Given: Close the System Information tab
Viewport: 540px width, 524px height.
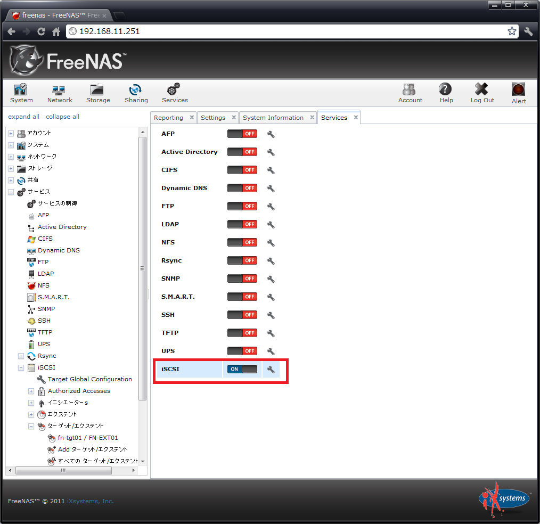Looking at the screenshot, I should [312, 117].
